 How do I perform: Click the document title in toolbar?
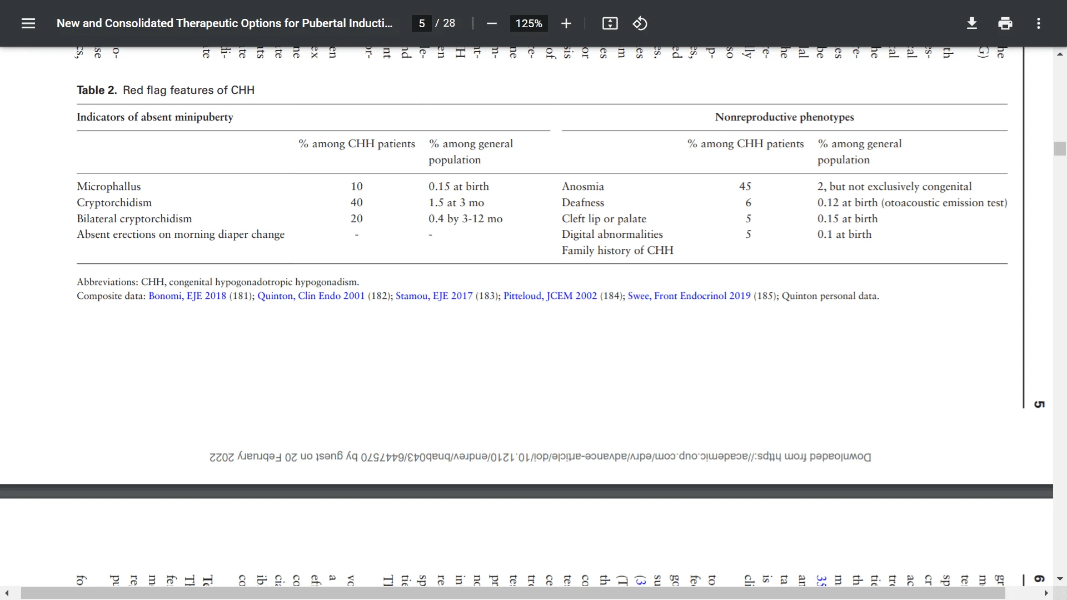point(225,23)
